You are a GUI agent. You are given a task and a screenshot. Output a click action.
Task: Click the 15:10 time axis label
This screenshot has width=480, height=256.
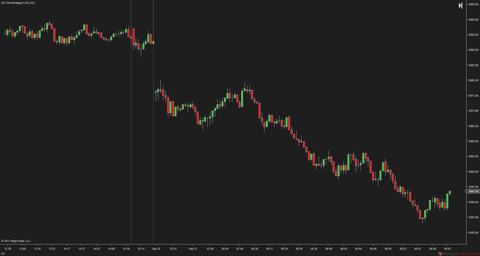(126, 249)
